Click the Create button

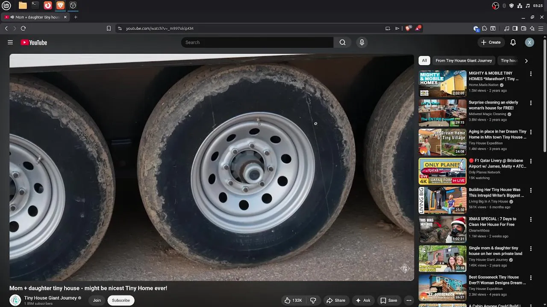pyautogui.click(x=491, y=42)
